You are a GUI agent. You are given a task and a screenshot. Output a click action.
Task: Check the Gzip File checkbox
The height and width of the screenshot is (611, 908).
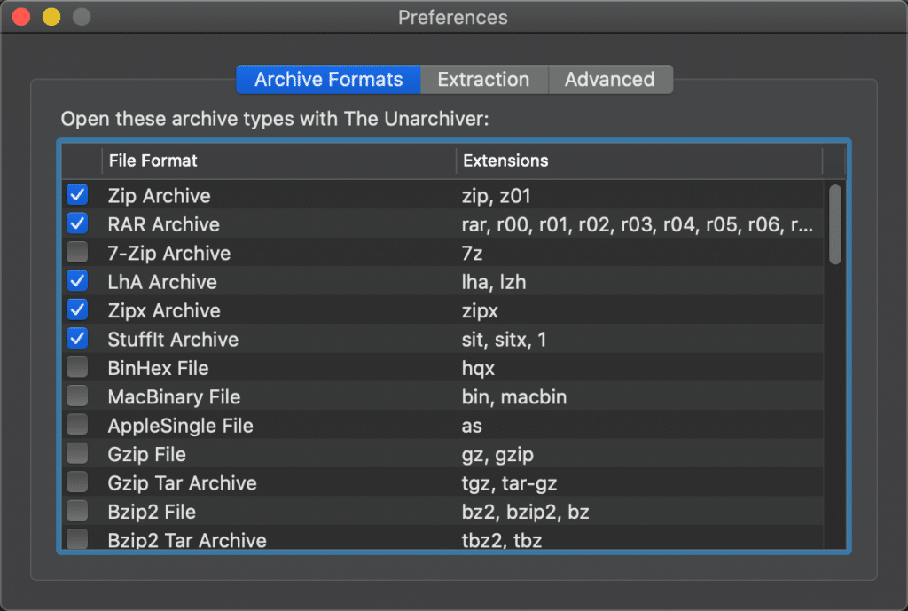[x=78, y=454]
